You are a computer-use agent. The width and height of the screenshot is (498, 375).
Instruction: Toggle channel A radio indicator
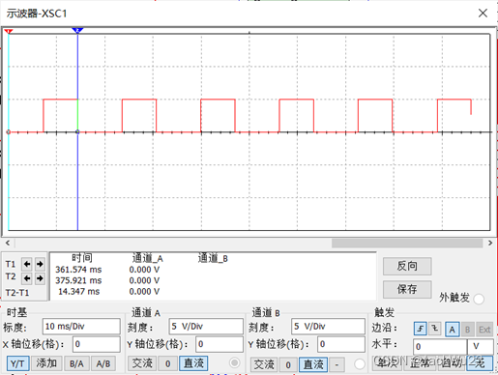(x=234, y=363)
